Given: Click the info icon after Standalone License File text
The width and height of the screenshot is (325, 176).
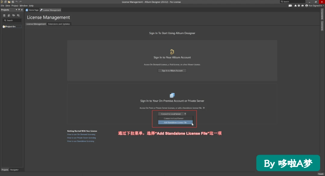Looking at the screenshot, I should pos(204,108).
